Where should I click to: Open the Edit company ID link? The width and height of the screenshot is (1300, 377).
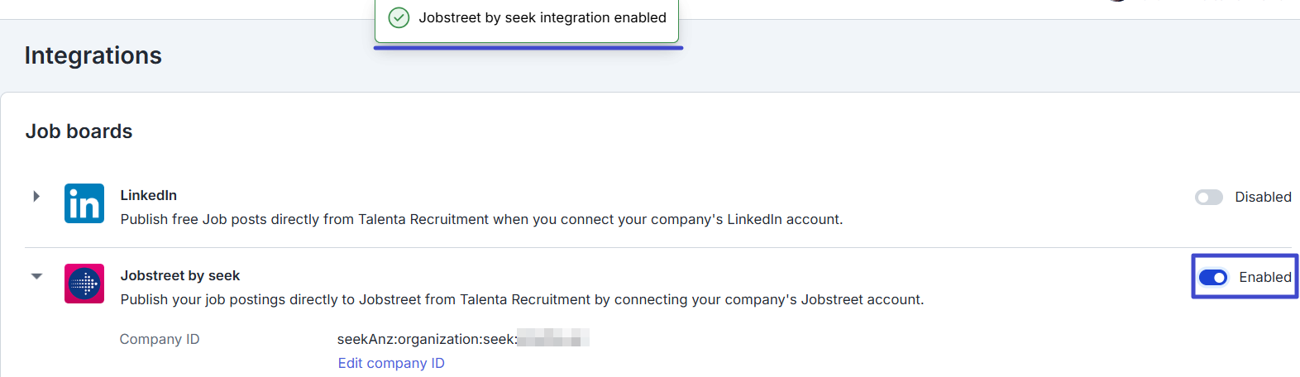pyautogui.click(x=391, y=363)
